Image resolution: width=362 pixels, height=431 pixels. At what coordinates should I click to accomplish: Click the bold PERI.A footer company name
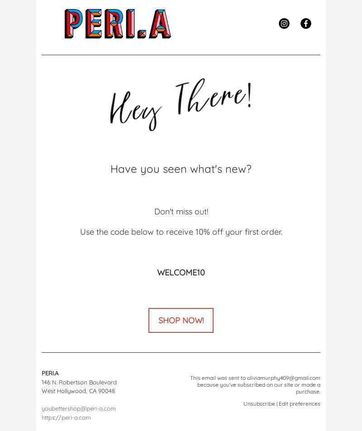50,373
